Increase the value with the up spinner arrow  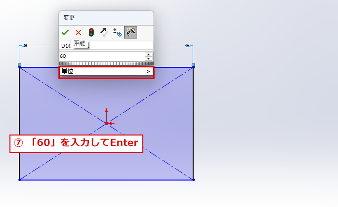pyautogui.click(x=149, y=54)
